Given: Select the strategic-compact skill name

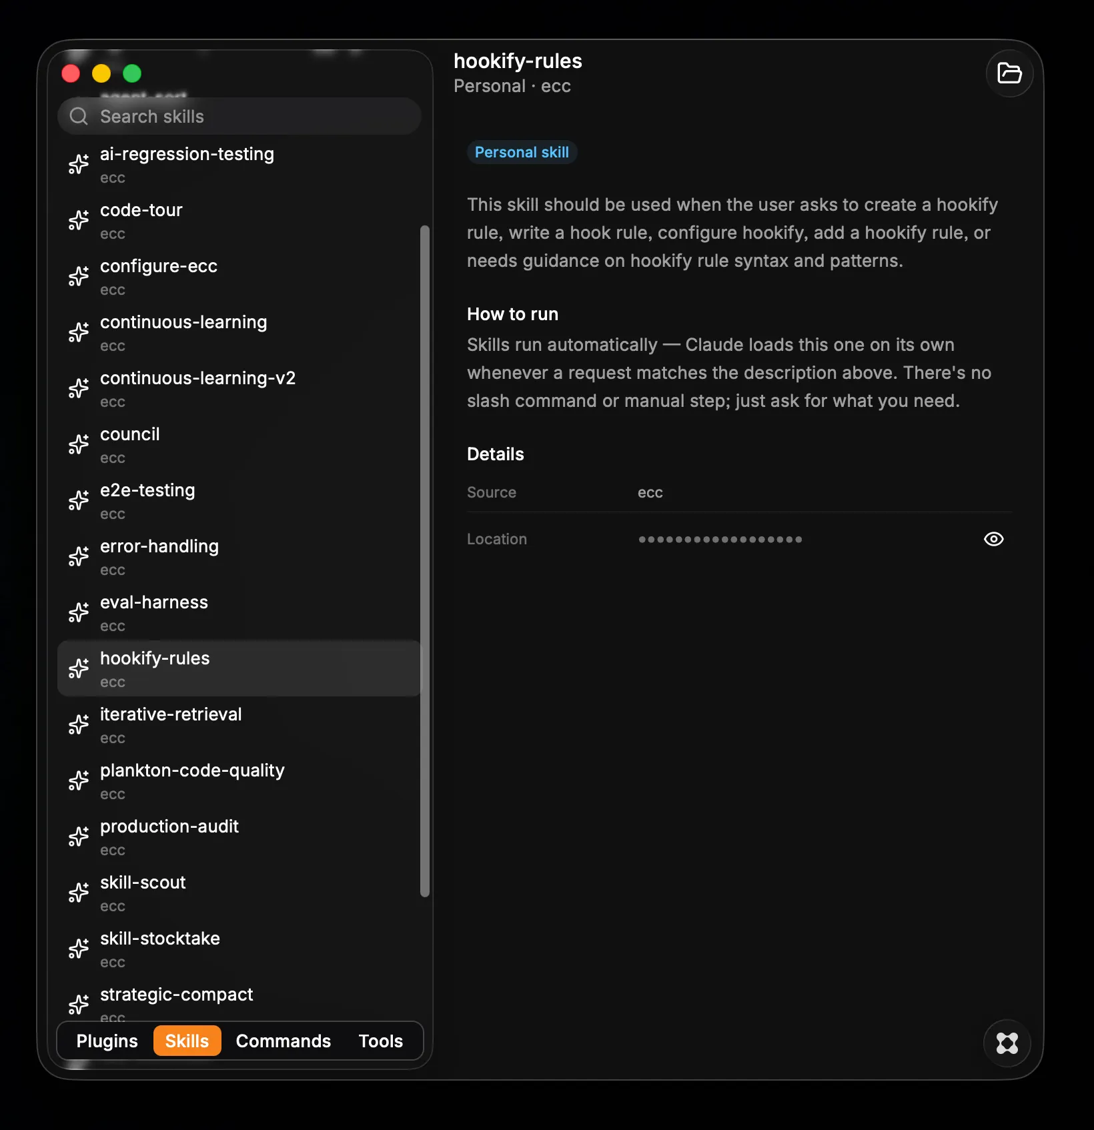Looking at the screenshot, I should point(177,995).
